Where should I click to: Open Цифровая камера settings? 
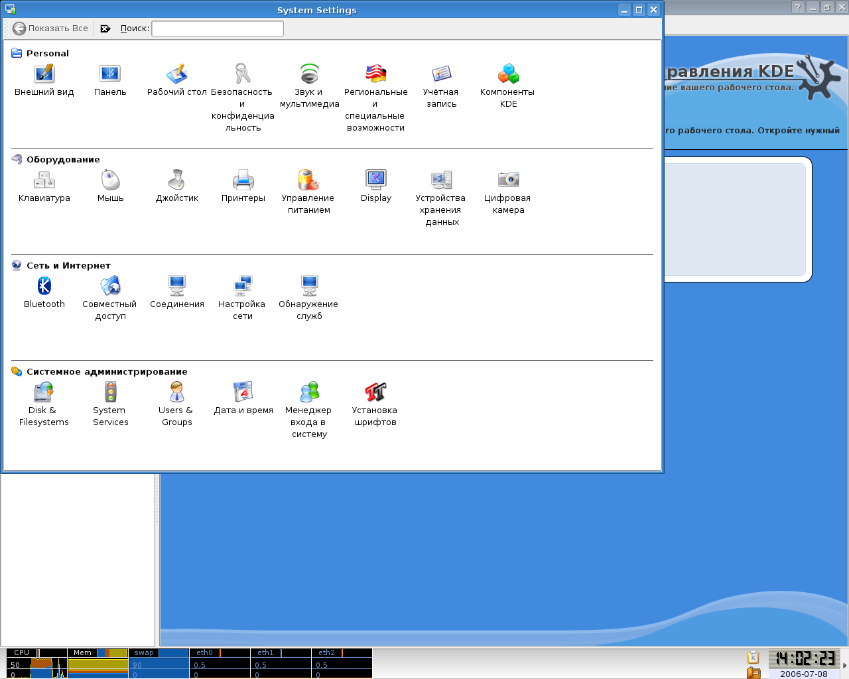click(508, 192)
